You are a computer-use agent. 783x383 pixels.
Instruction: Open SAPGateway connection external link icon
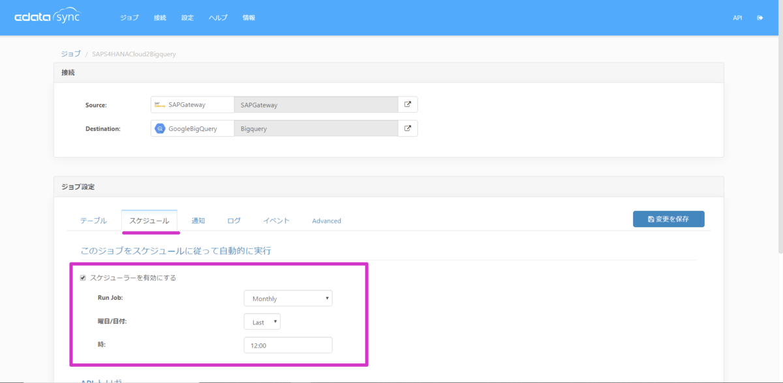pos(408,104)
